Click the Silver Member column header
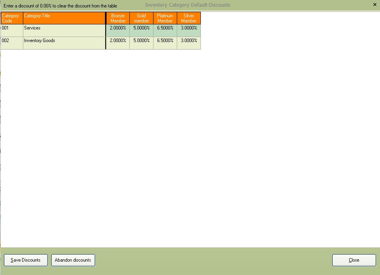 pyautogui.click(x=189, y=18)
